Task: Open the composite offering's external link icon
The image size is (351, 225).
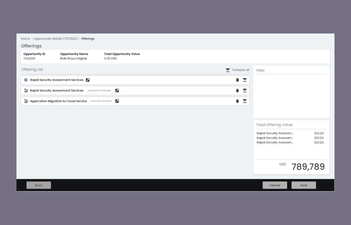Action: tap(117, 91)
